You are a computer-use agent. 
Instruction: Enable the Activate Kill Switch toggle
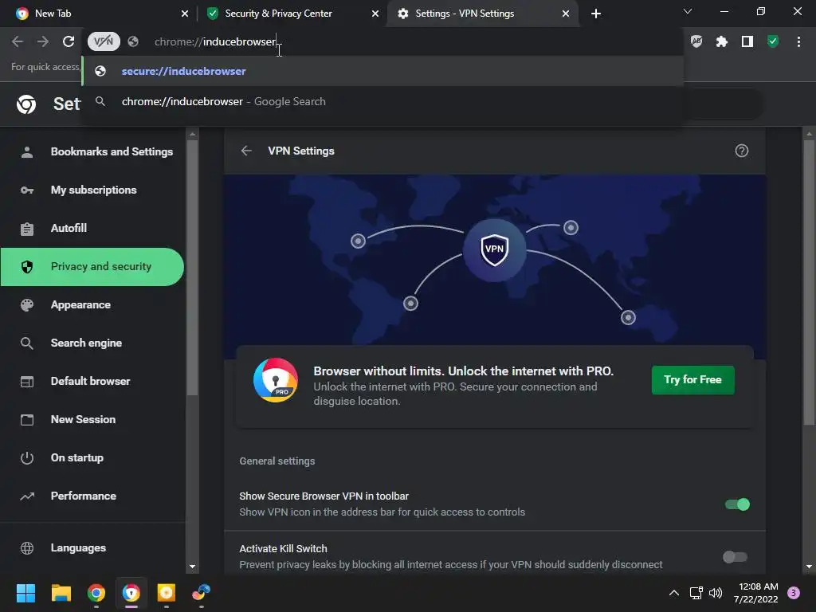tap(736, 557)
